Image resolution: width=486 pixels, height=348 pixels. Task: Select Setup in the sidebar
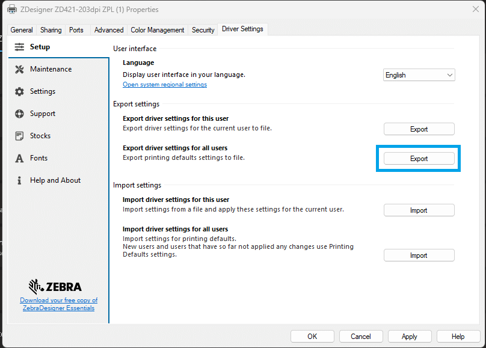(58, 47)
